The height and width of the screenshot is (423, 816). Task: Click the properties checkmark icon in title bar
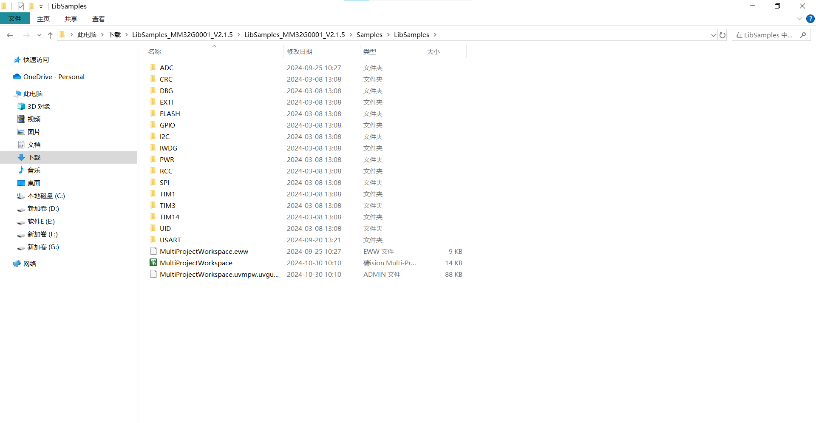point(21,6)
